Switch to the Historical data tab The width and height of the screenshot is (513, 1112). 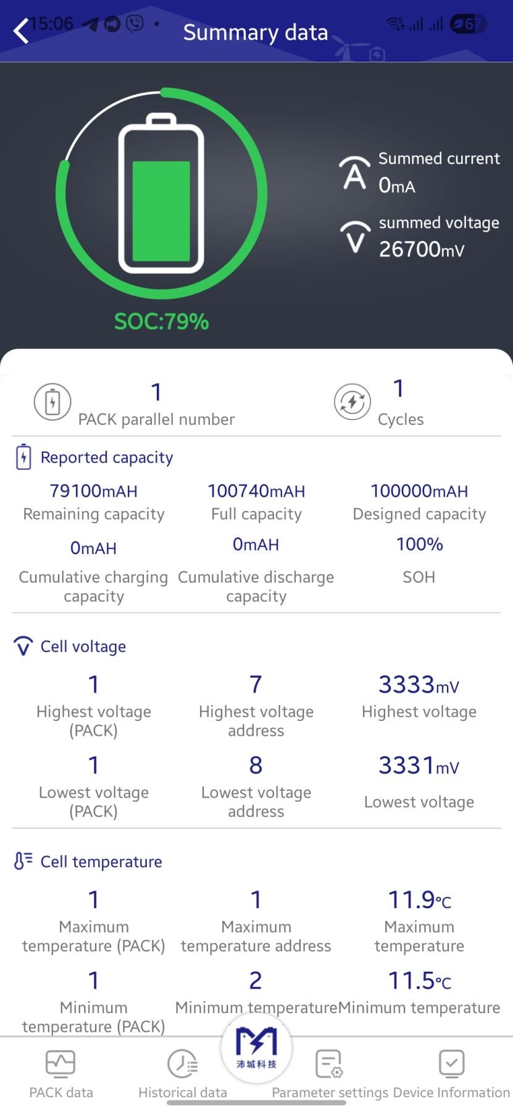click(183, 1074)
